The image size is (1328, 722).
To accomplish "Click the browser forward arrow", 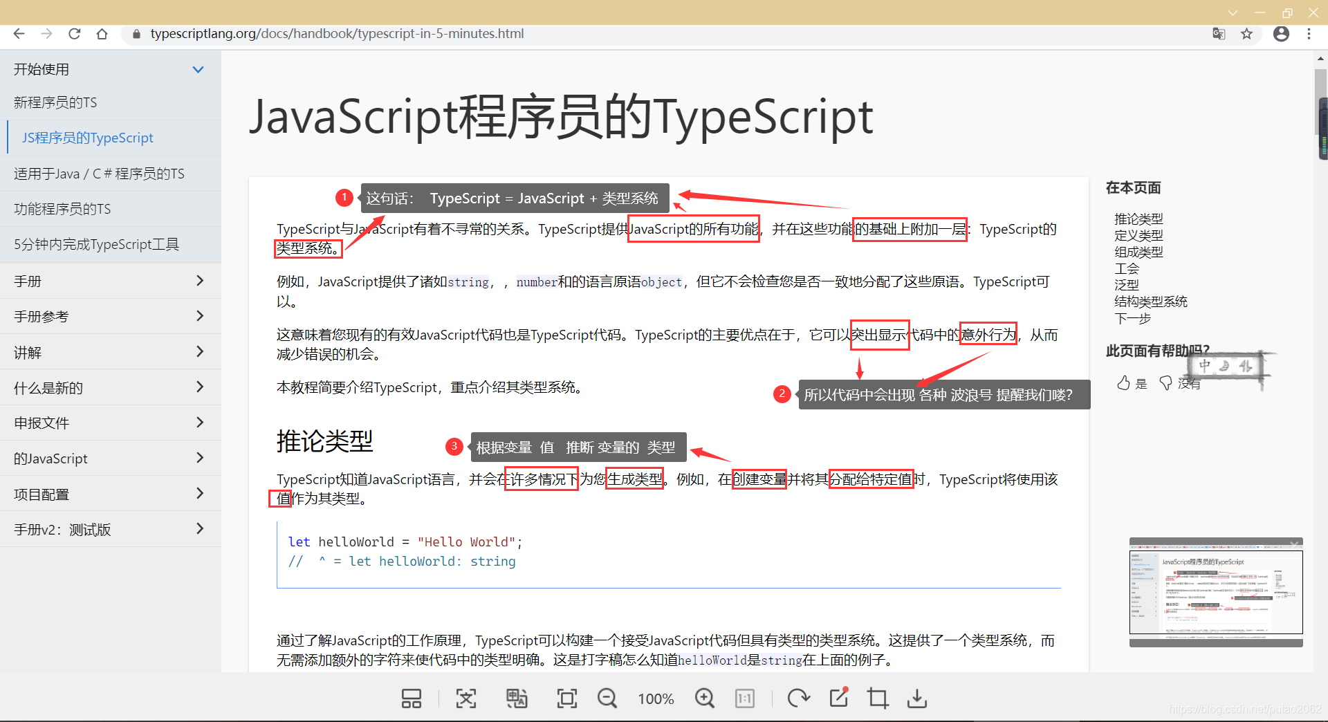I will [46, 33].
